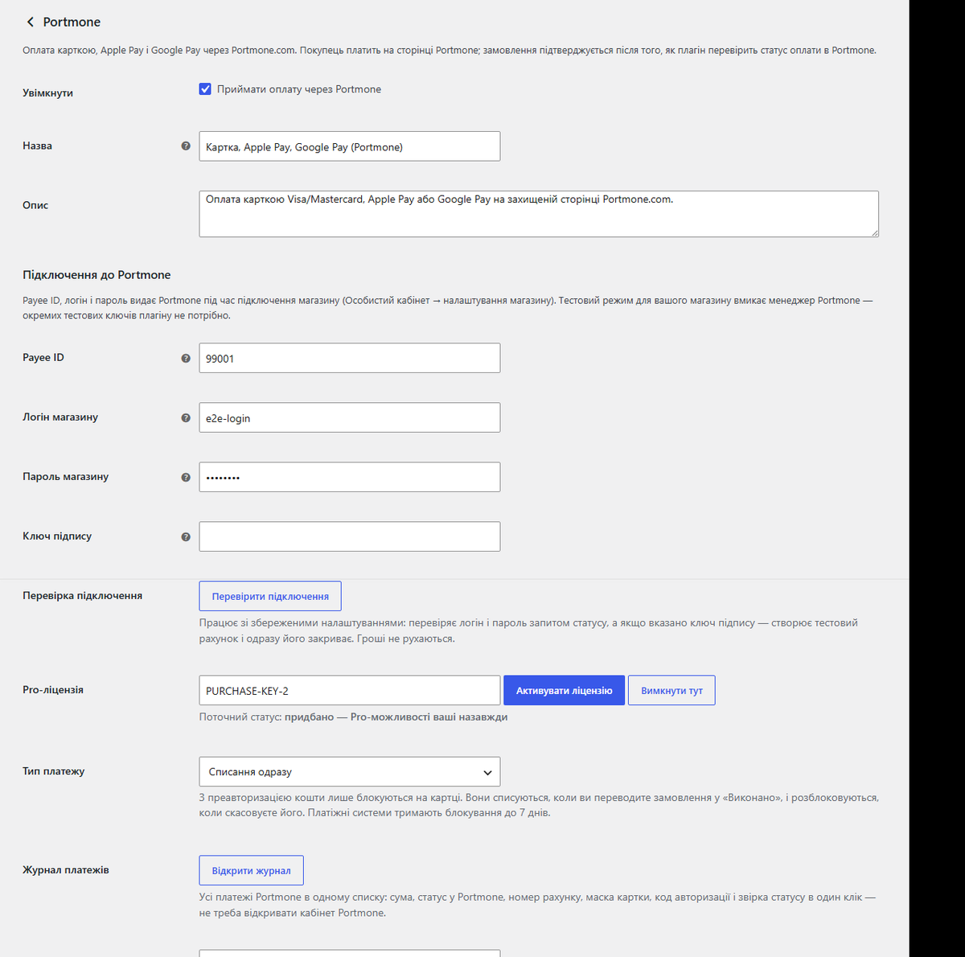
Task: Click the Pro-ліцензія label
Action: 53,690
